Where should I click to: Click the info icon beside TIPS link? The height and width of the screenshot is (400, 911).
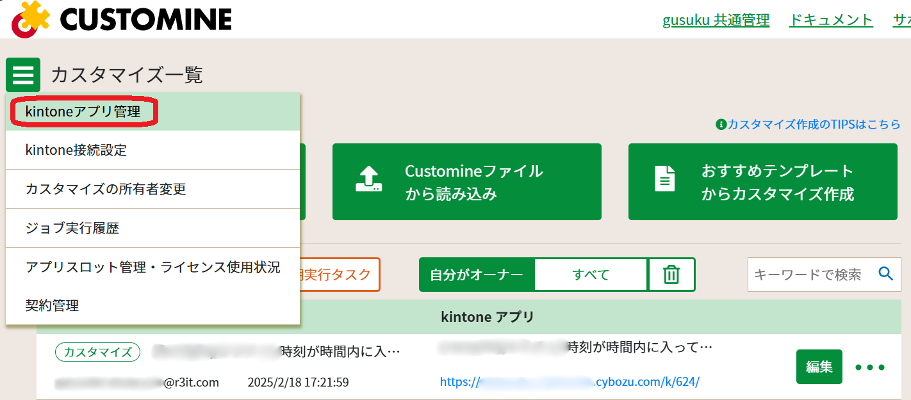[721, 124]
